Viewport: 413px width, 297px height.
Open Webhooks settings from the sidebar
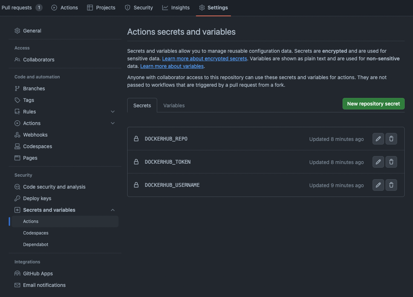tap(35, 134)
